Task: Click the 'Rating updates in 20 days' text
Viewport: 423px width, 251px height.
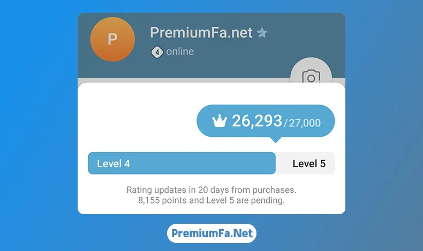Action: click(x=211, y=190)
